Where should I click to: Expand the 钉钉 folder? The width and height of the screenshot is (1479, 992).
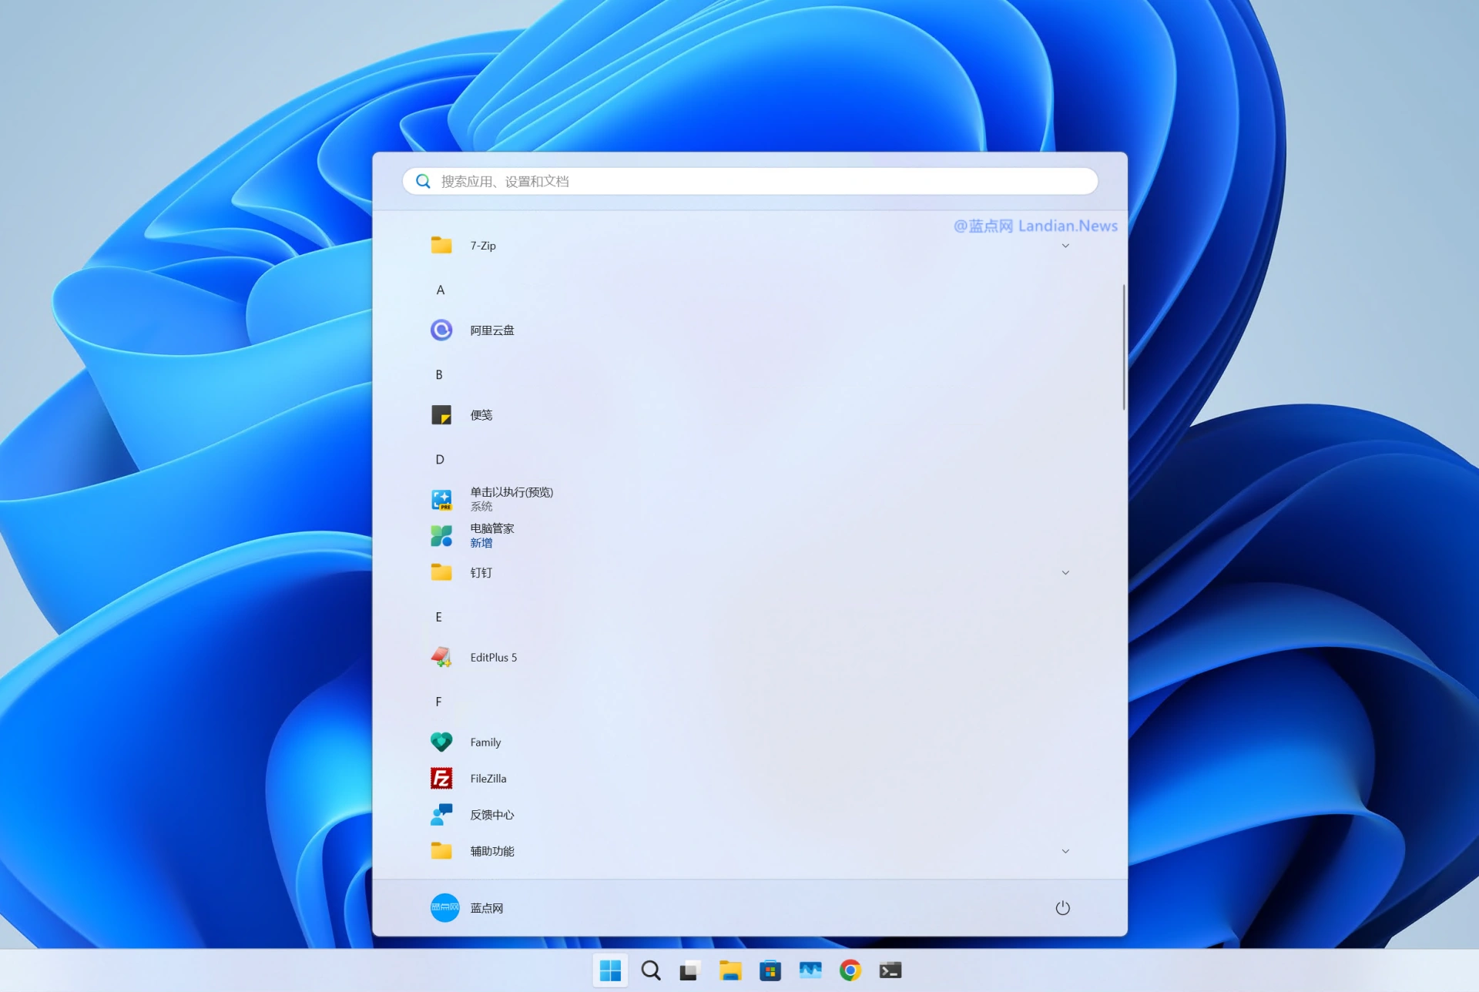tap(1065, 572)
